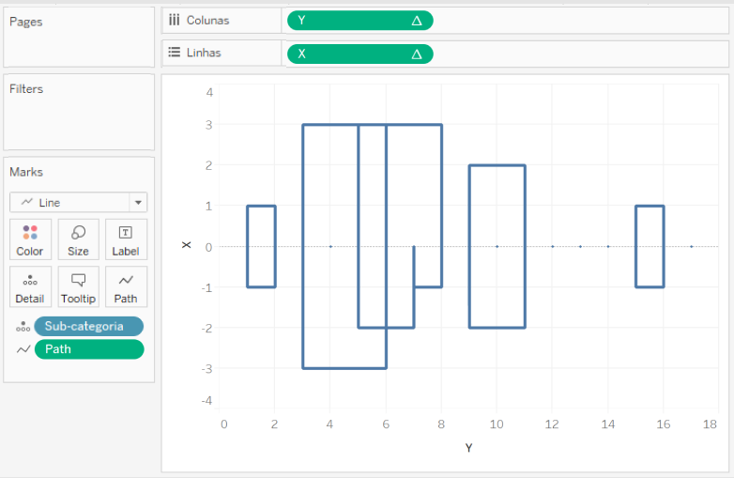Click horizontal axis tick label 0
This screenshot has width=734, height=478.
[223, 424]
